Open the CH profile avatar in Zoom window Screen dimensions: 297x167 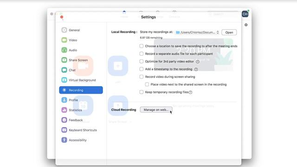(245, 14)
